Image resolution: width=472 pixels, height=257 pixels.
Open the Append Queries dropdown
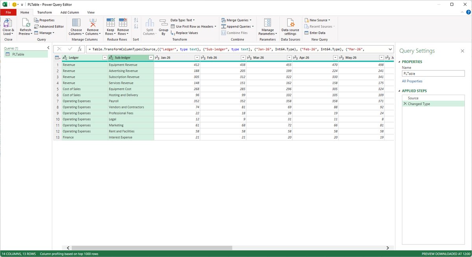tap(237, 26)
